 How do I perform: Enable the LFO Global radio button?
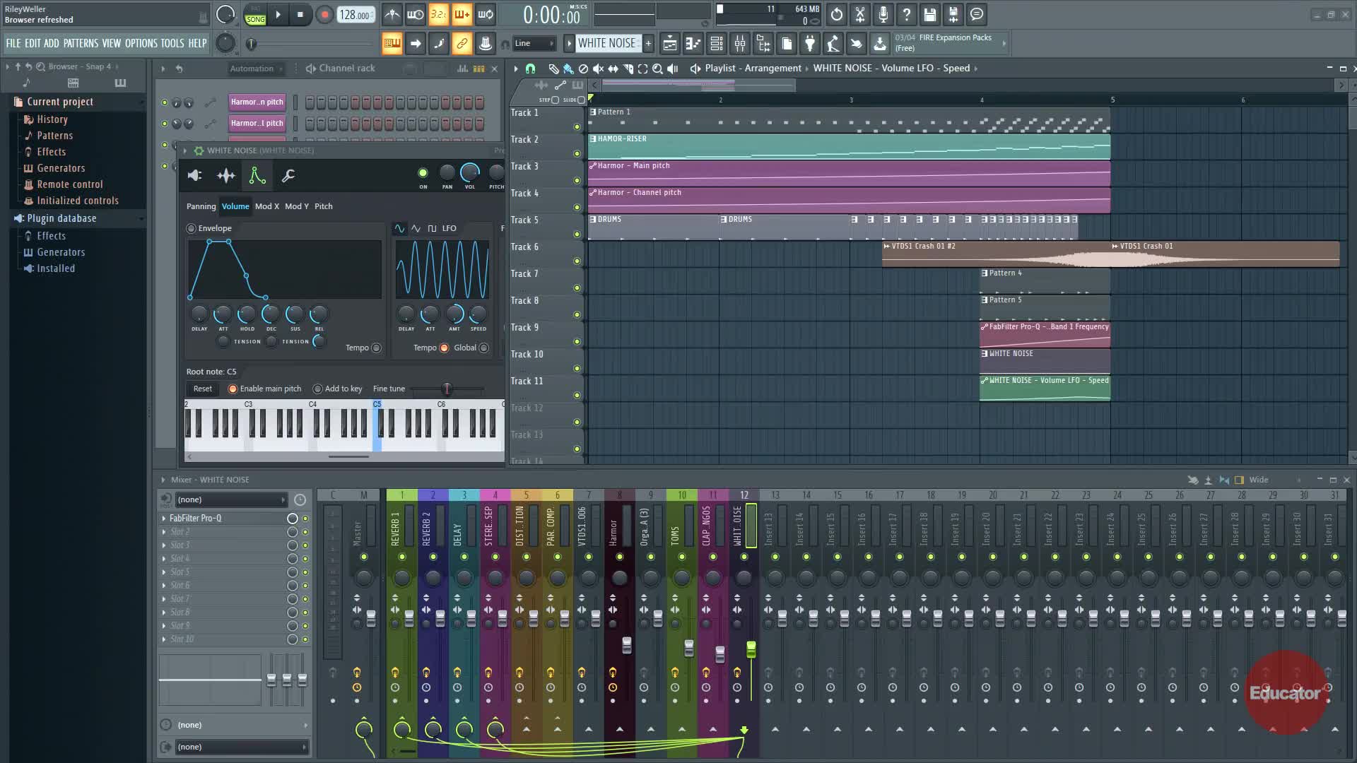point(484,348)
